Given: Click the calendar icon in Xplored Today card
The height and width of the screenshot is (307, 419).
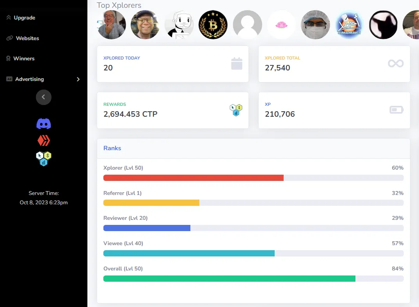Looking at the screenshot, I should pyautogui.click(x=236, y=64).
